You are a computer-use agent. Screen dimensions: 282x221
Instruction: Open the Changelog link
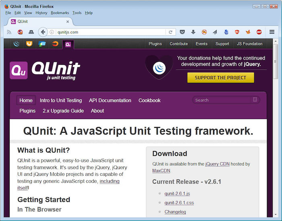(x=175, y=212)
